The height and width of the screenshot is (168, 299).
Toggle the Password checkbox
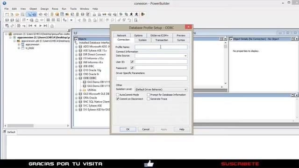(x=132, y=68)
